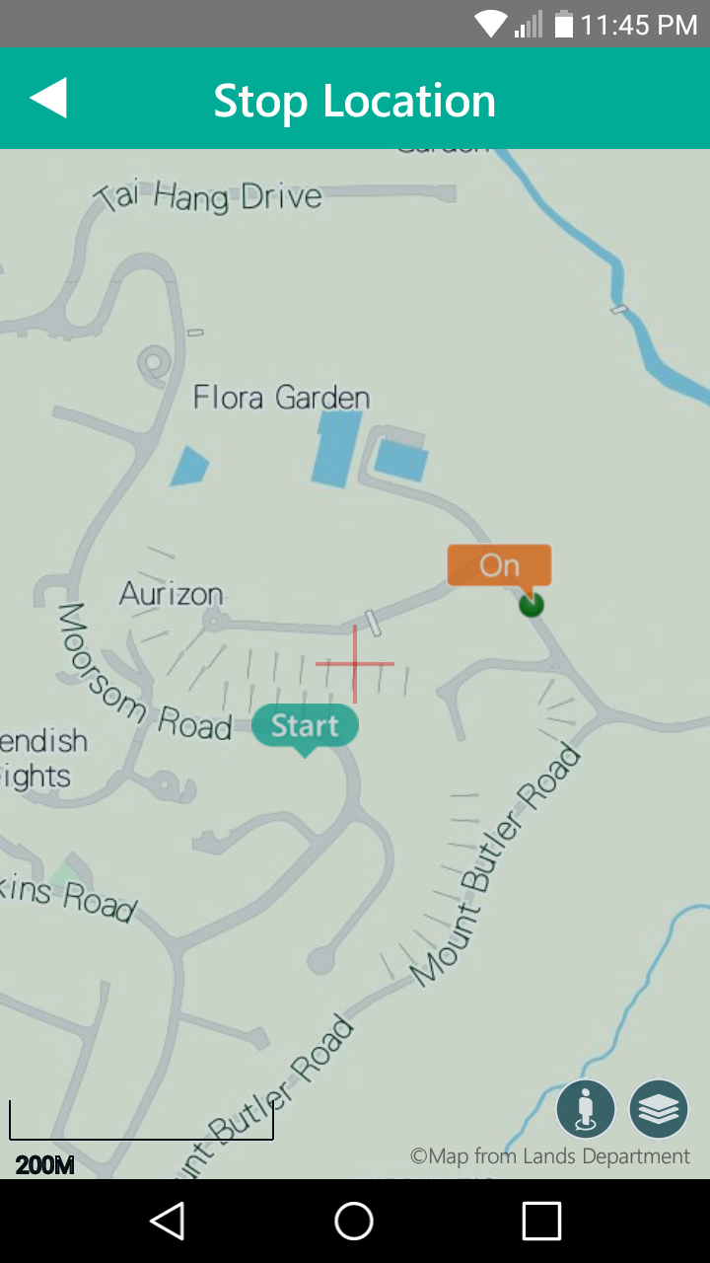The image size is (710, 1263).
Task: Tap Android back triangle button
Action: (x=168, y=1221)
